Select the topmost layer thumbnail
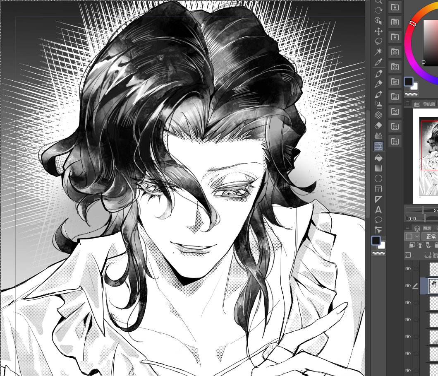This screenshot has width=438, height=376. [433, 269]
